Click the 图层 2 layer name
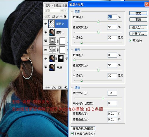Screen dimensions: 149x137 [x=60, y=24]
